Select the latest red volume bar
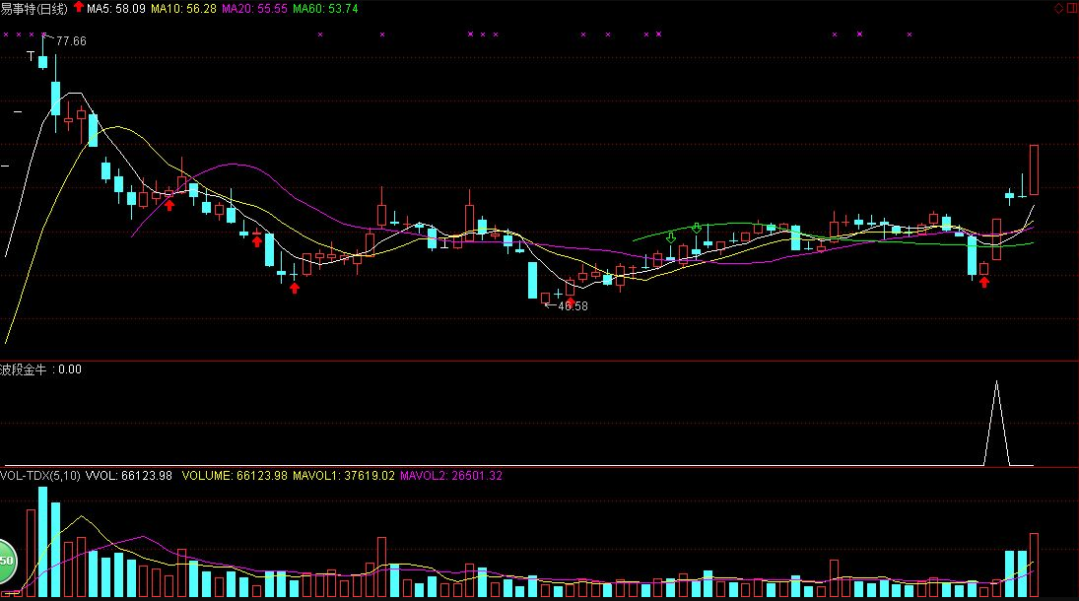 (x=1034, y=565)
